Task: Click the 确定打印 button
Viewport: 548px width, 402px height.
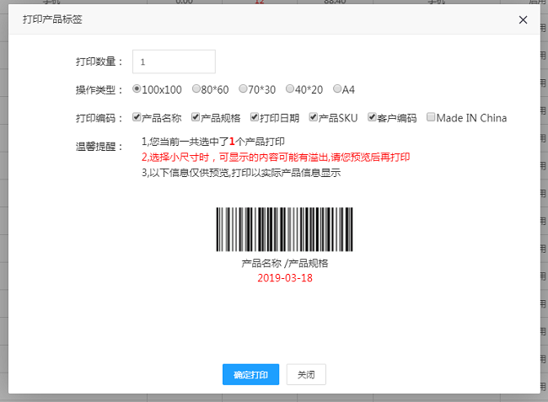Action: coord(250,375)
